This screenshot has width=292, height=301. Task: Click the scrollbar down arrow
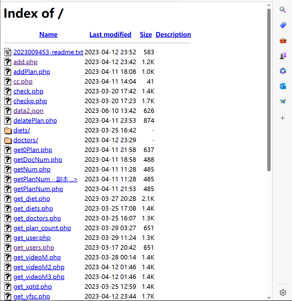269,298
